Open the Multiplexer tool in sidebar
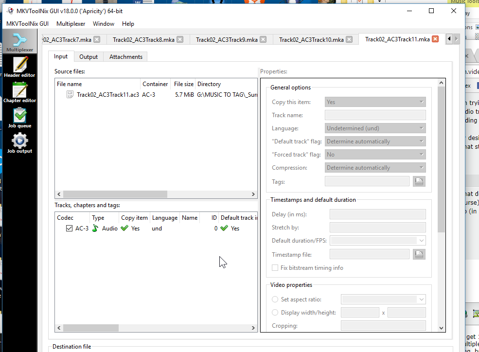Viewport: 479px width, 352px height. [x=19, y=42]
